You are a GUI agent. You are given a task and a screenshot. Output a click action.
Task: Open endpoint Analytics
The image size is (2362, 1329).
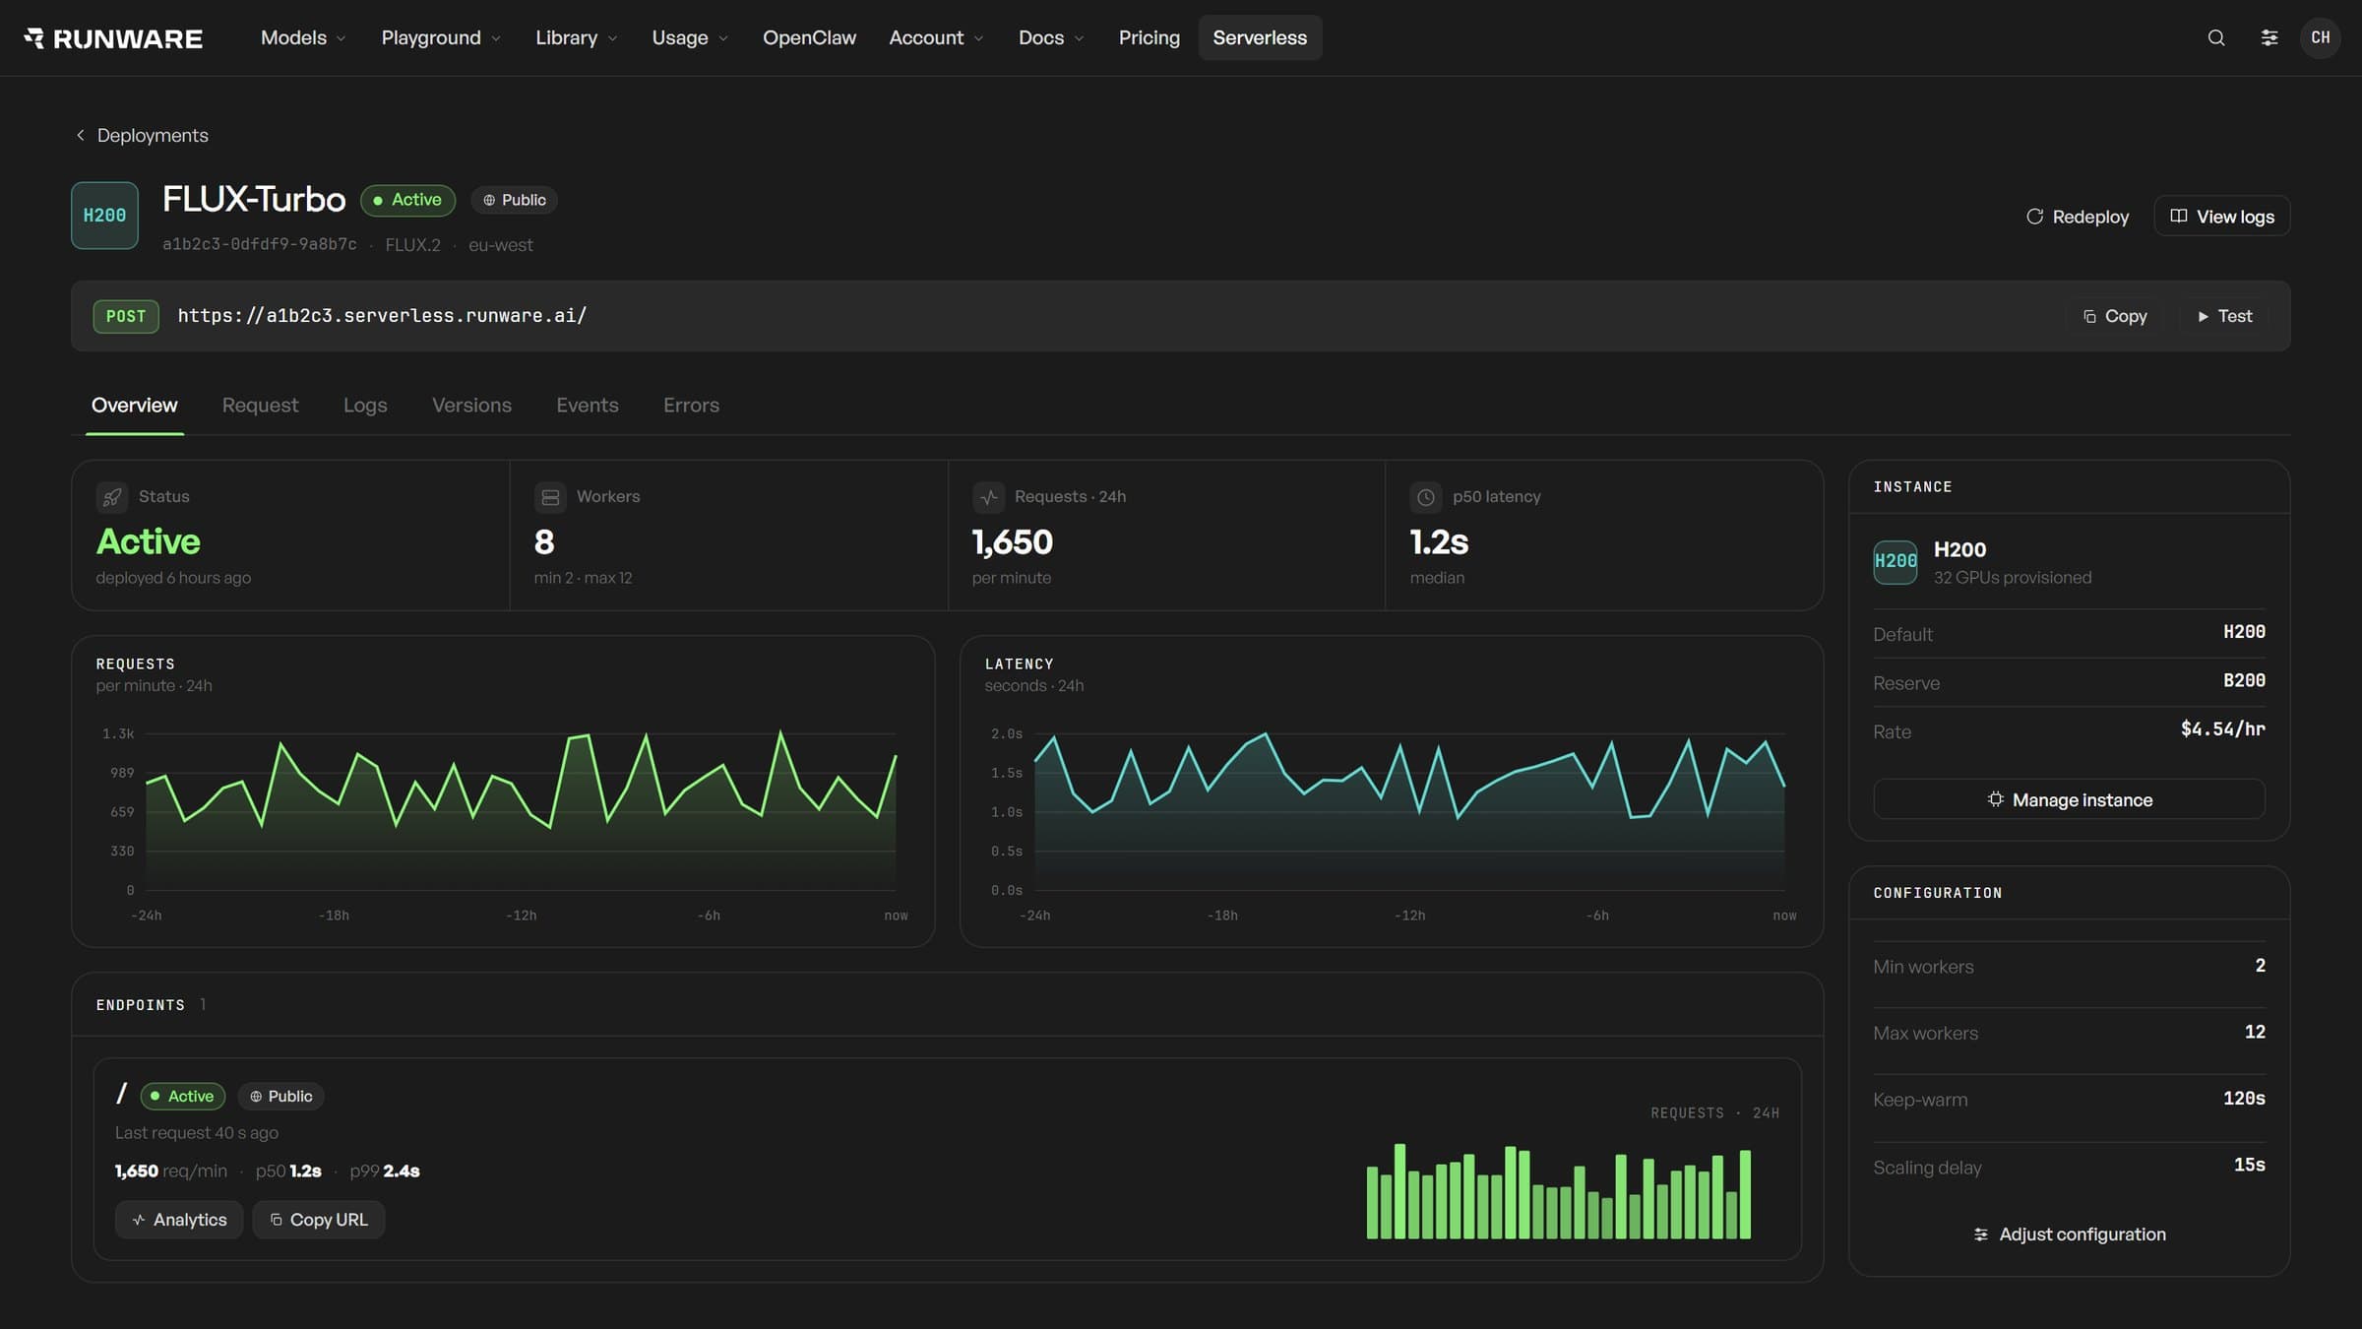(x=179, y=1220)
